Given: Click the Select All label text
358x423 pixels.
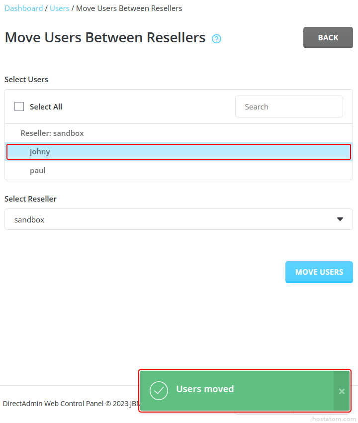Looking at the screenshot, I should point(46,106).
